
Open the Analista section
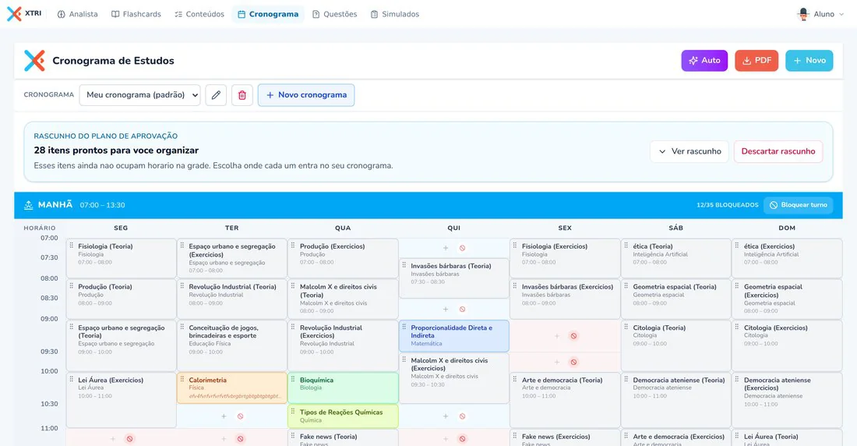coord(77,14)
